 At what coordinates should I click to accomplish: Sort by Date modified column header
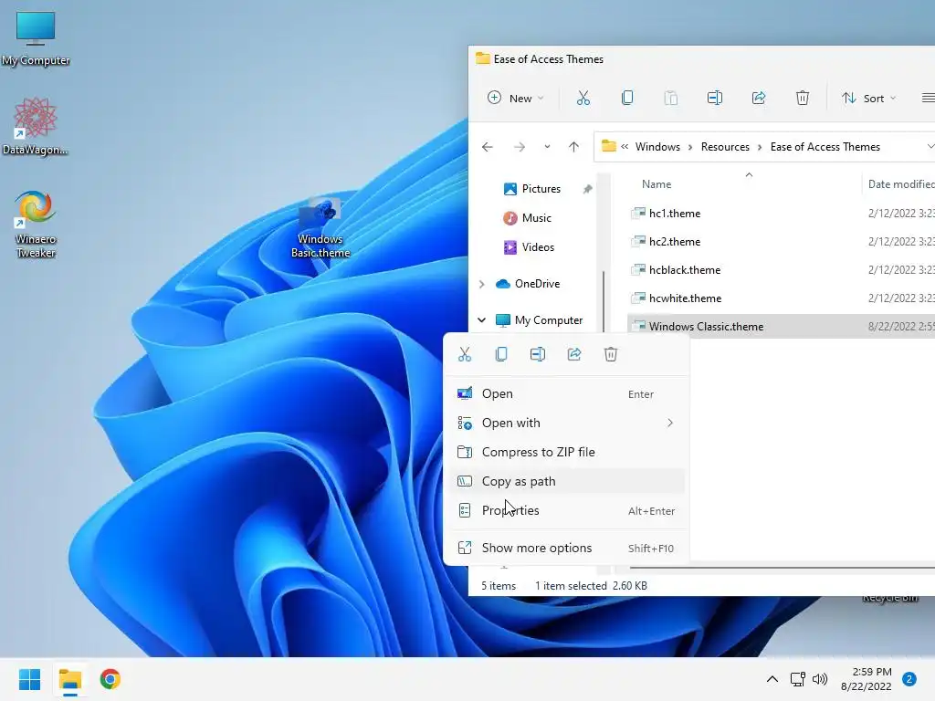pyautogui.click(x=900, y=184)
